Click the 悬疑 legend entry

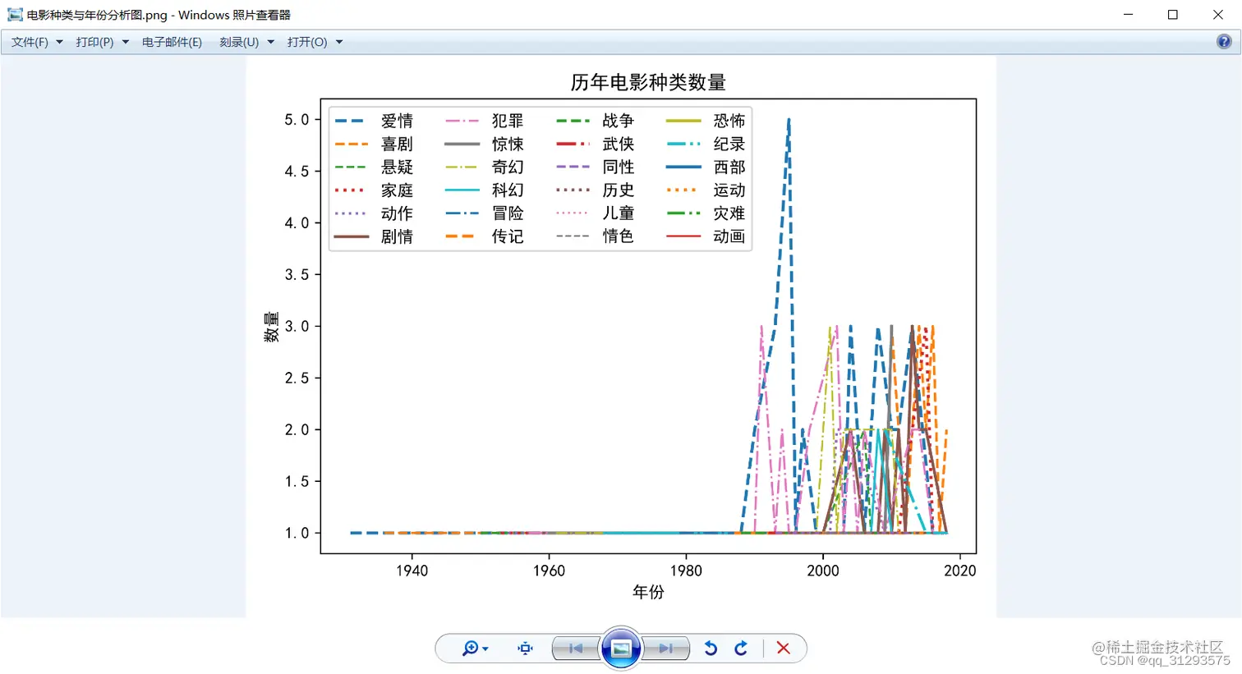click(375, 167)
